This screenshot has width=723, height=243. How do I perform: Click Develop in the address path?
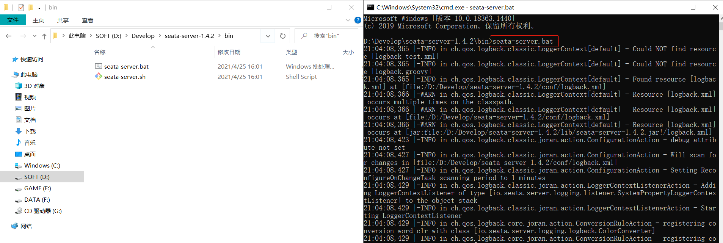click(143, 36)
